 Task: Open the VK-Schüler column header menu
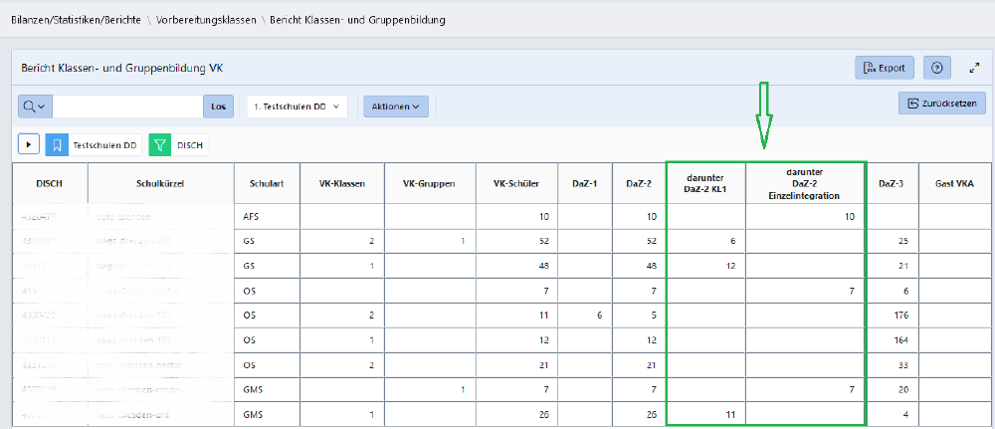tap(516, 183)
